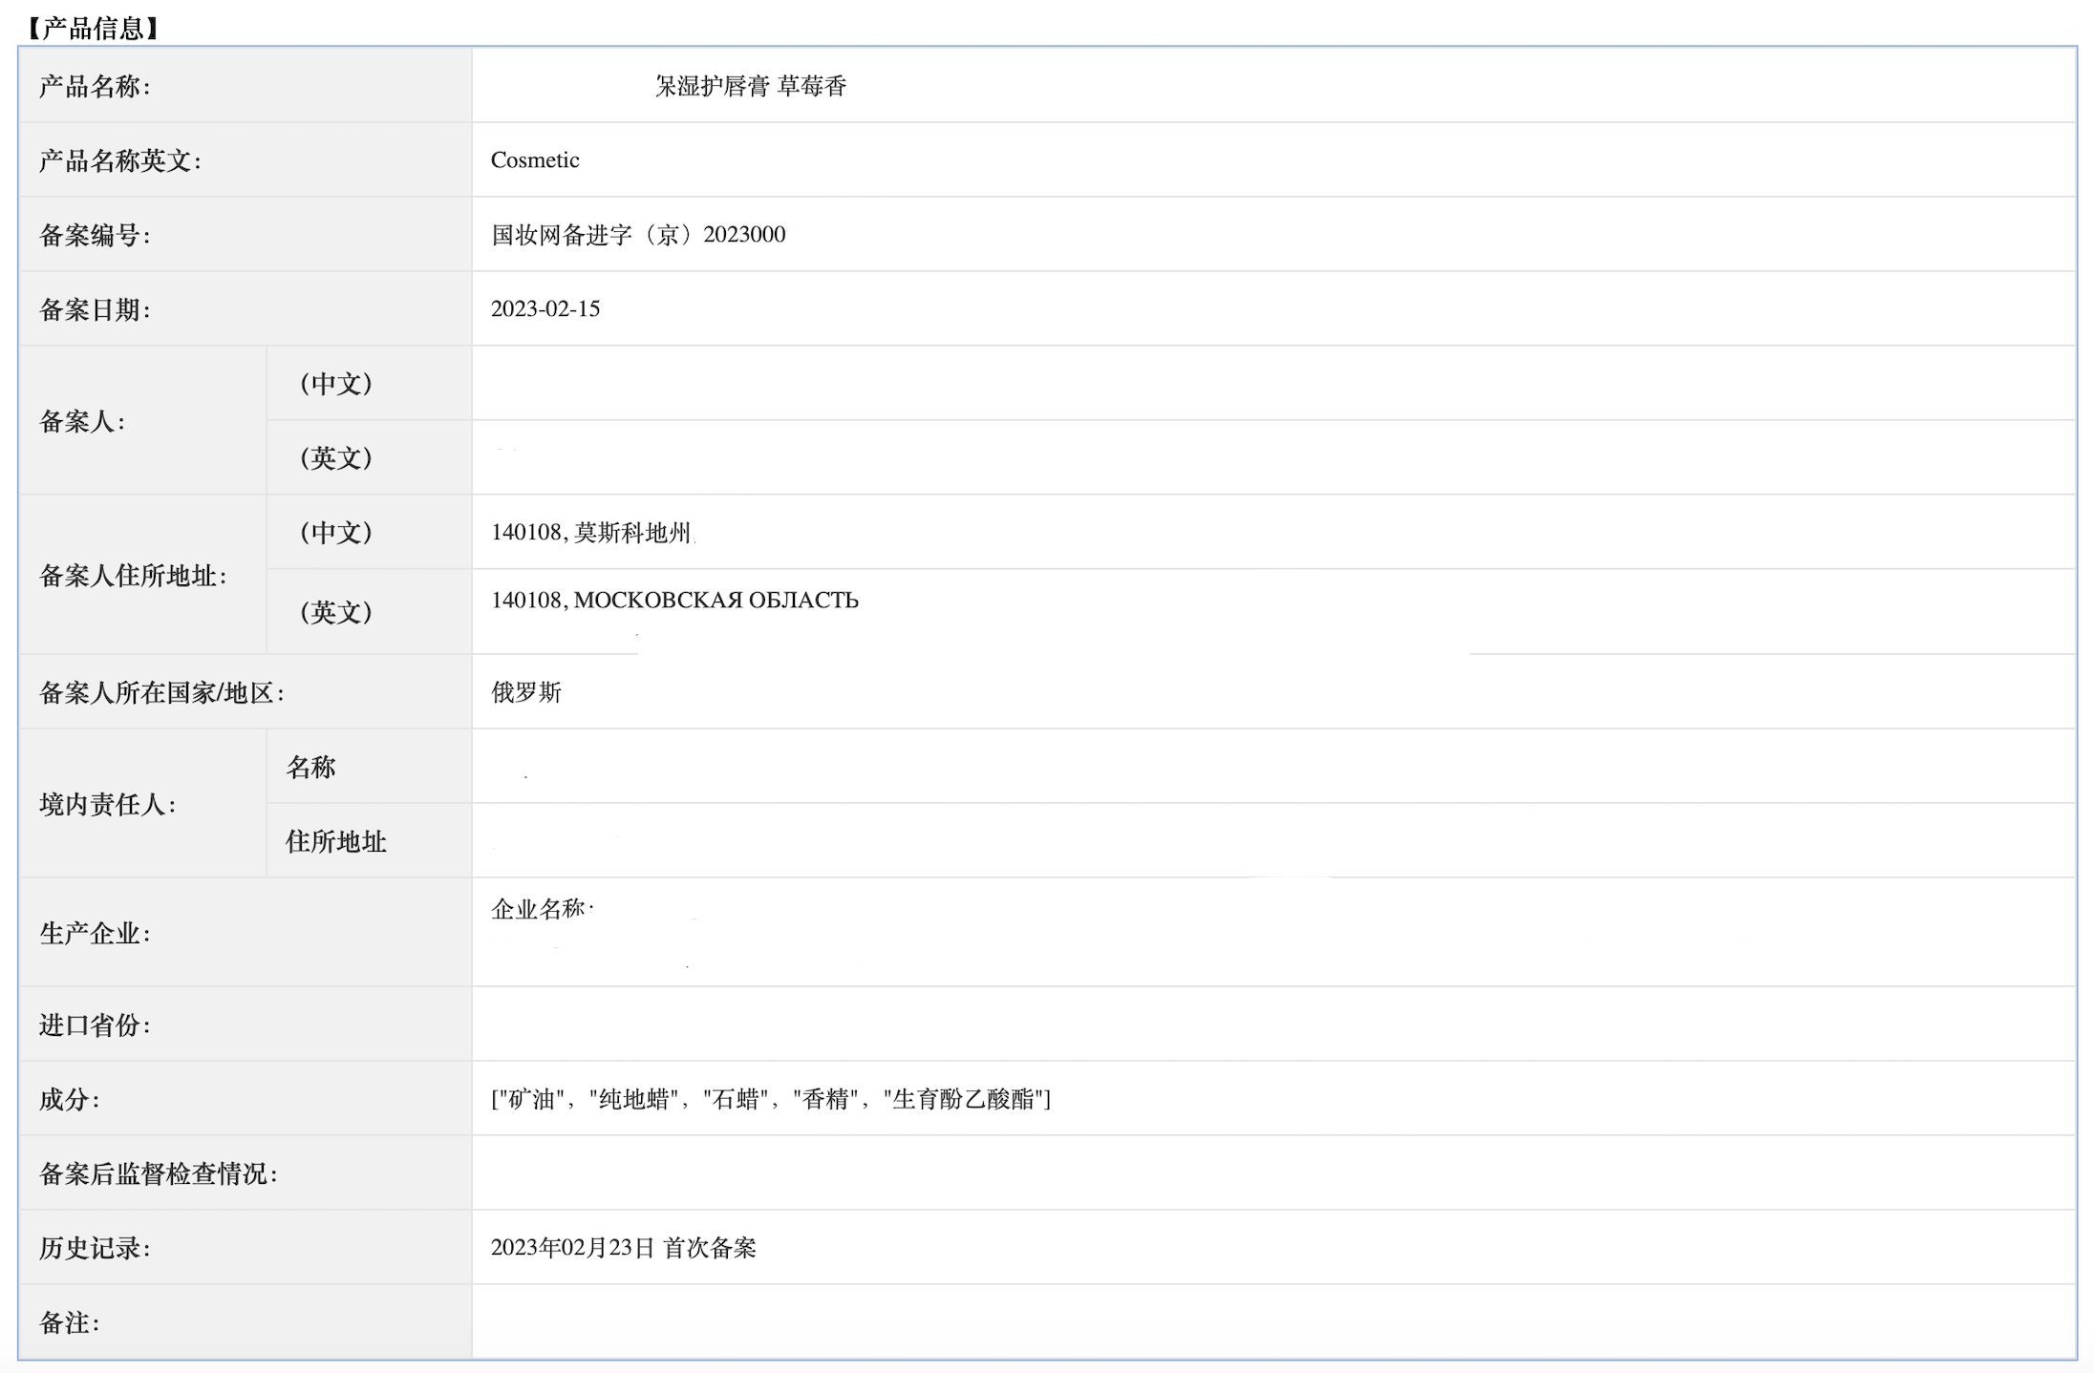
Task: Select the 进口省份 label
Action: click(95, 1024)
